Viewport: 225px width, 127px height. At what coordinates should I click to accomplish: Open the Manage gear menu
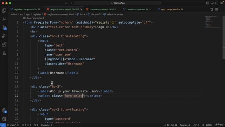tap(4, 119)
